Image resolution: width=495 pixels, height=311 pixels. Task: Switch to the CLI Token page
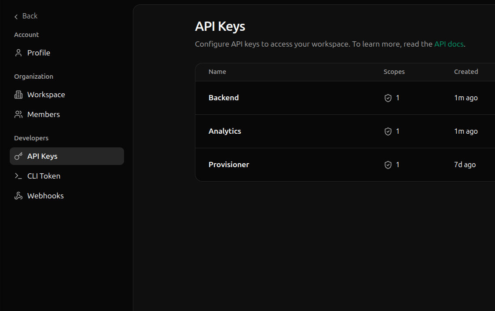pos(44,176)
